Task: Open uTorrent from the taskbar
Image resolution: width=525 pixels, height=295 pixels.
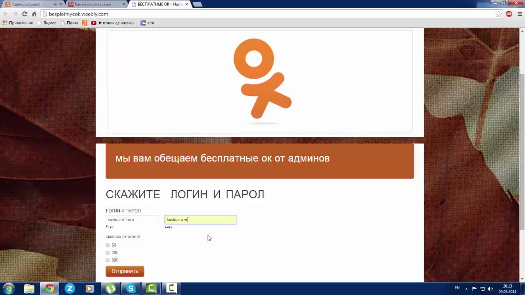Action: coord(110,288)
